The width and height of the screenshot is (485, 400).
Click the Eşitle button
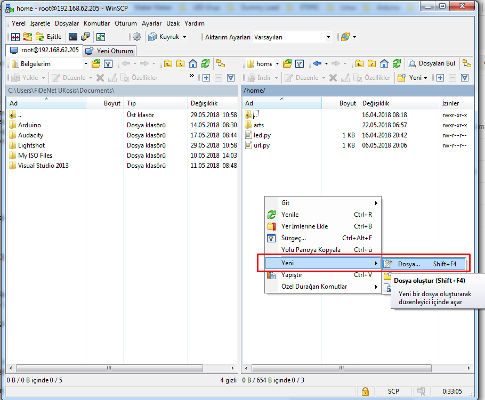[48, 37]
